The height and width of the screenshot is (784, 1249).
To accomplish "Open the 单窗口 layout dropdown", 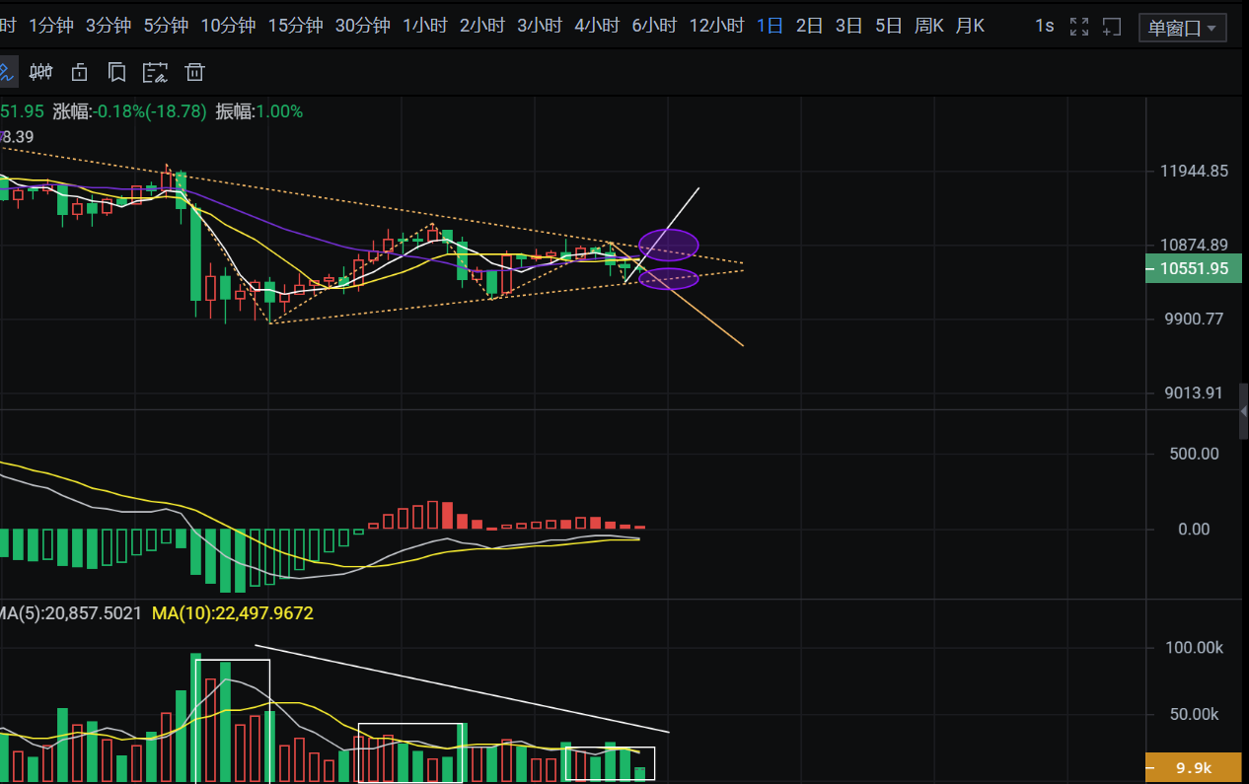I will pyautogui.click(x=1182, y=28).
